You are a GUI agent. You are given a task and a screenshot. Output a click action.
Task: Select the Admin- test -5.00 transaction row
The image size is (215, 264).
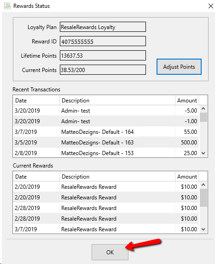point(106,111)
